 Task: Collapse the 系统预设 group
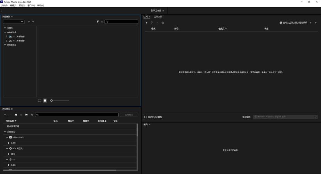(5, 132)
